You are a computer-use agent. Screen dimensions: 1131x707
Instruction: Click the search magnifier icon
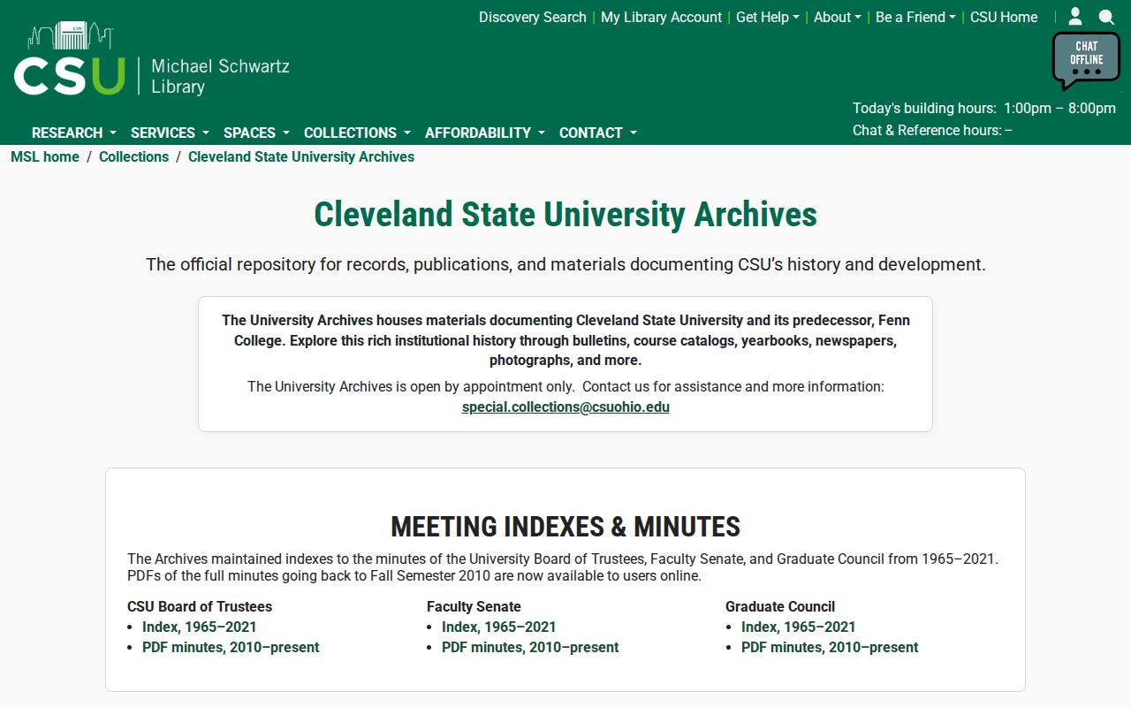click(x=1106, y=17)
